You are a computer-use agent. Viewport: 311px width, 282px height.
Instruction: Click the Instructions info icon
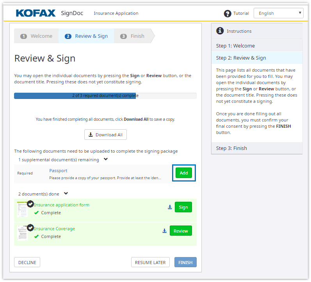point(220,31)
